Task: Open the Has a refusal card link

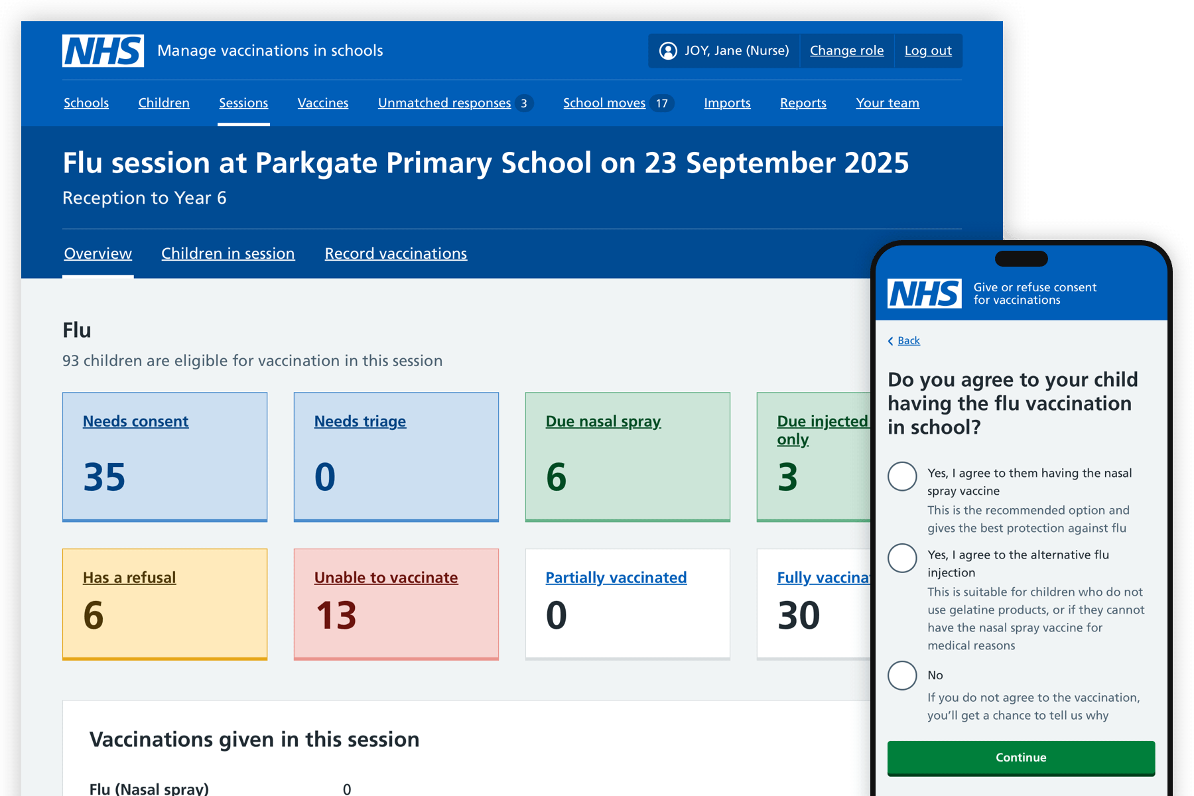Action: tap(129, 578)
